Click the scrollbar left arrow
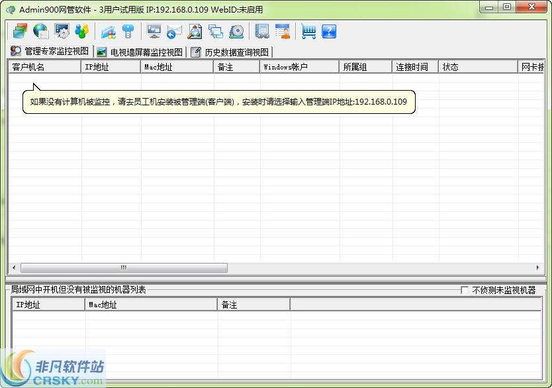Viewport: 552px width, 388px height. pyautogui.click(x=14, y=267)
